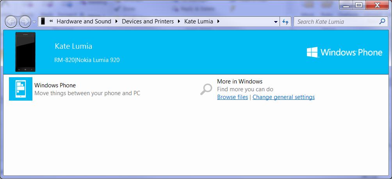Click RM-820|Nokia Lumia 920 model text
Screen dimensions: 392x179
pos(87,60)
